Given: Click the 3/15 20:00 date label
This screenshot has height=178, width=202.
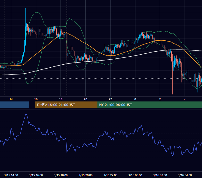Looking at the screenshot, I should click(86, 175).
